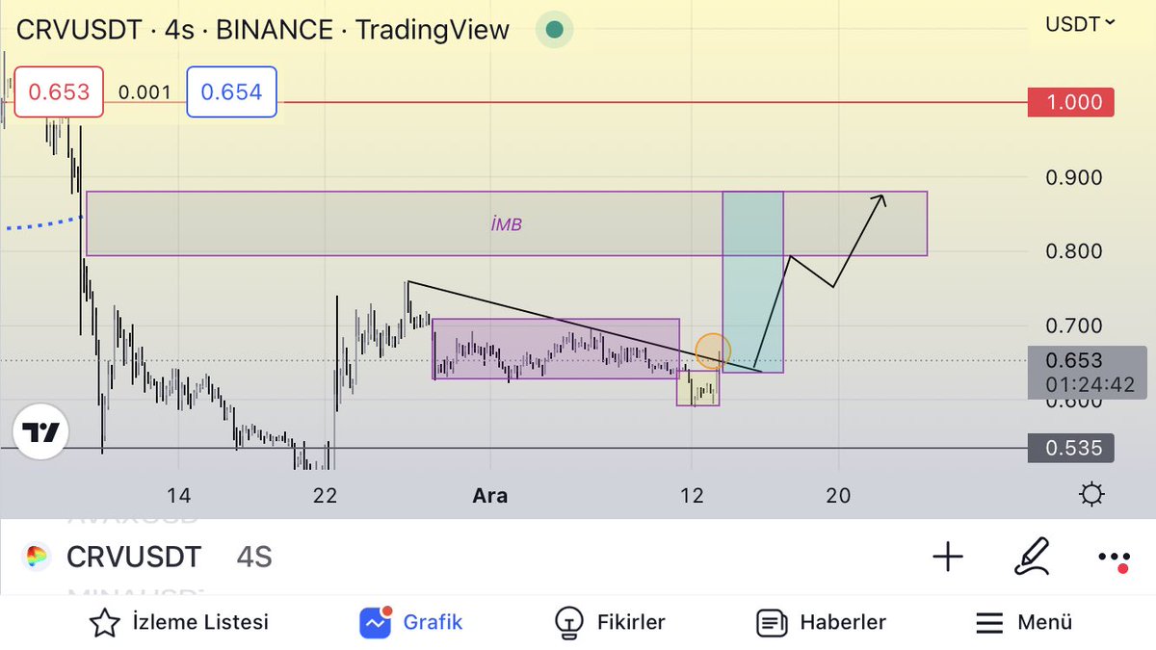Click the 0.700 price axis label
1156x650 pixels.
coord(1073,325)
